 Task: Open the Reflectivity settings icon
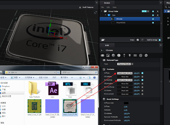click(119, 55)
